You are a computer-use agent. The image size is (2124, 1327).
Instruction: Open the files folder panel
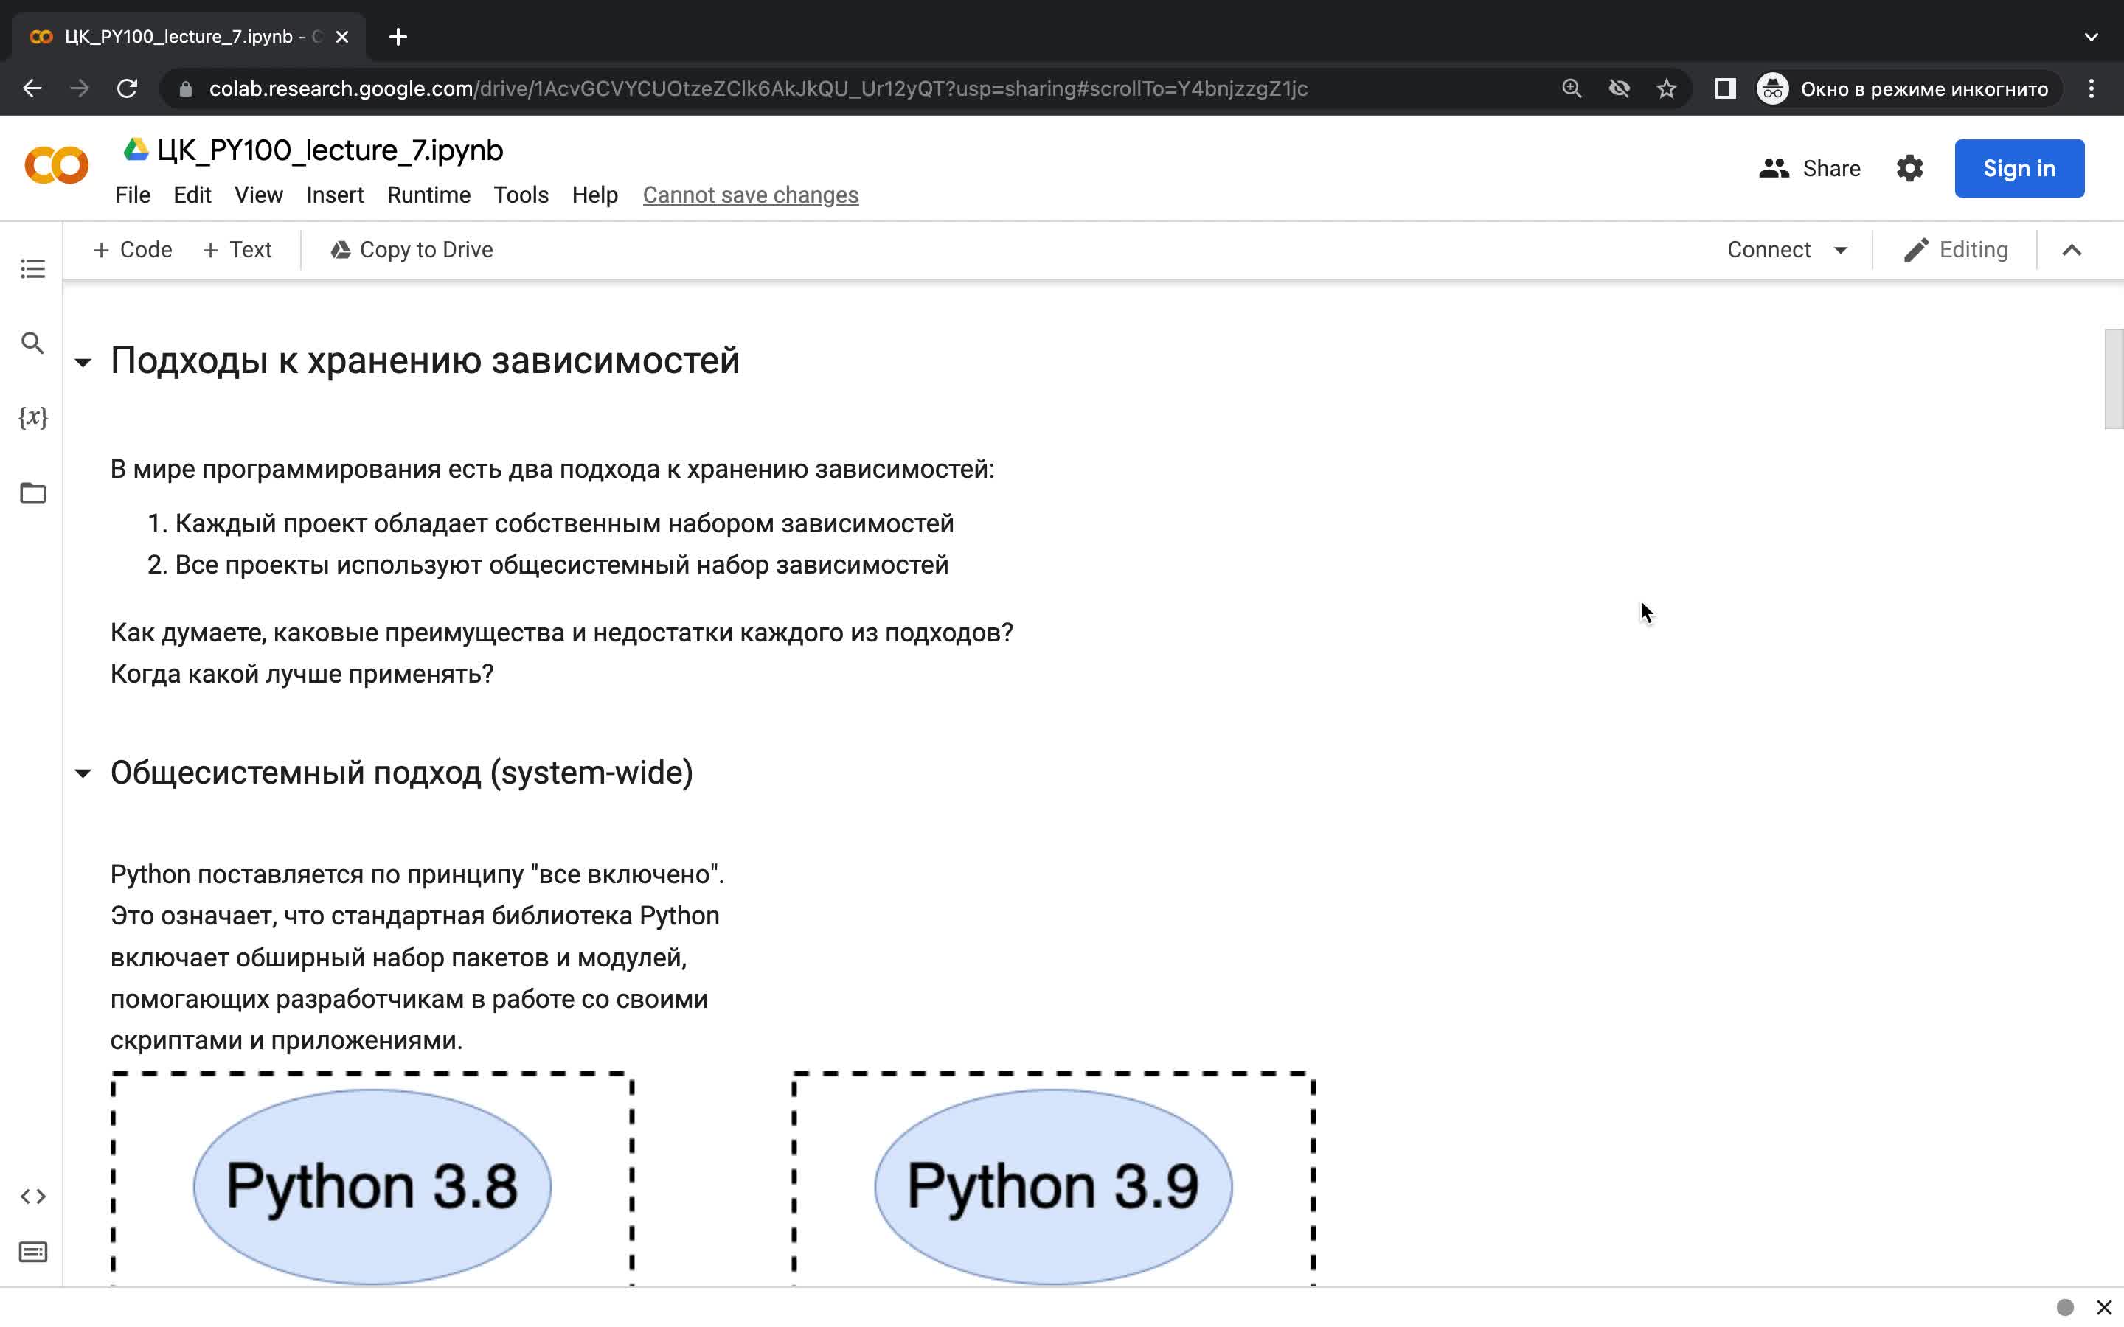click(x=32, y=492)
